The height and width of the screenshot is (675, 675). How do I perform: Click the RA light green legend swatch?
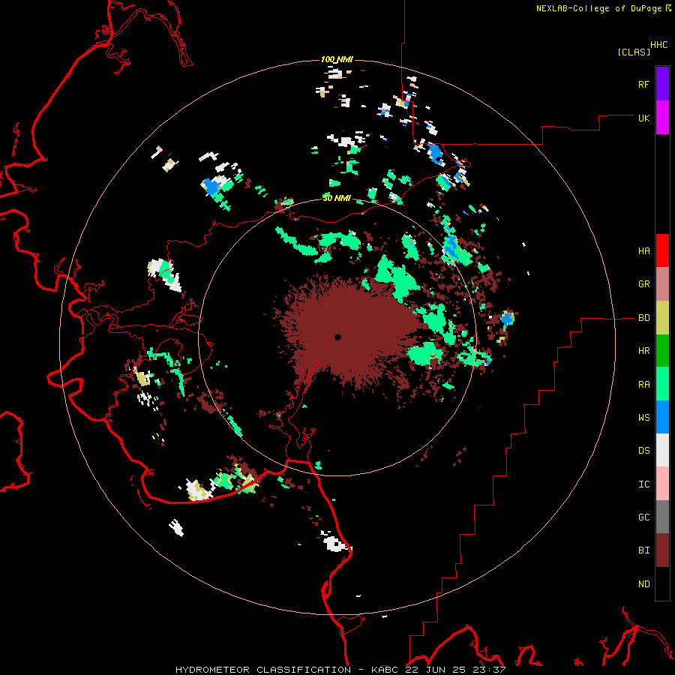(x=662, y=383)
